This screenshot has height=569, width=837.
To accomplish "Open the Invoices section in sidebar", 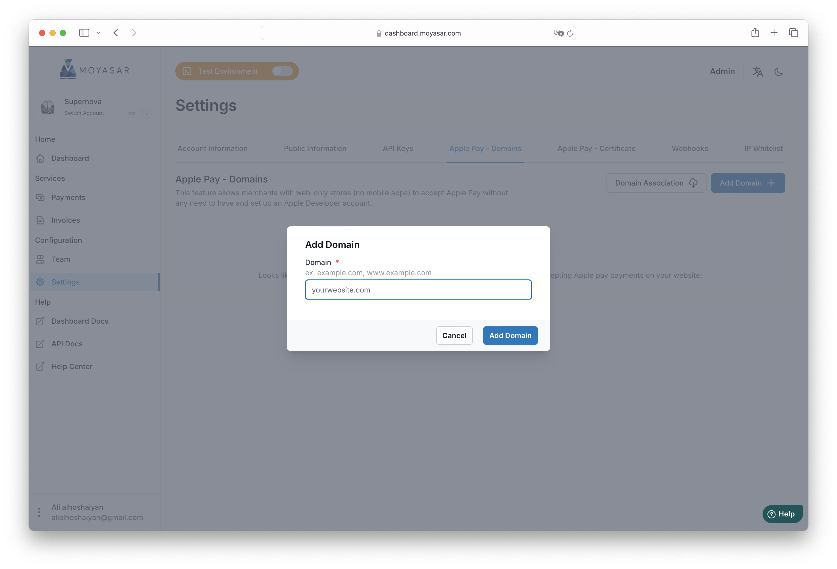I will point(65,220).
